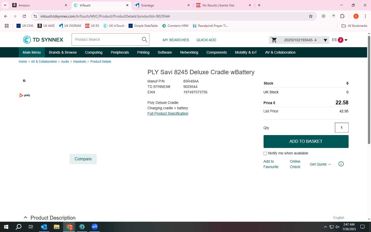The height and width of the screenshot is (232, 371).
Task: Open the Mobility & IoT menu
Action: (246, 52)
